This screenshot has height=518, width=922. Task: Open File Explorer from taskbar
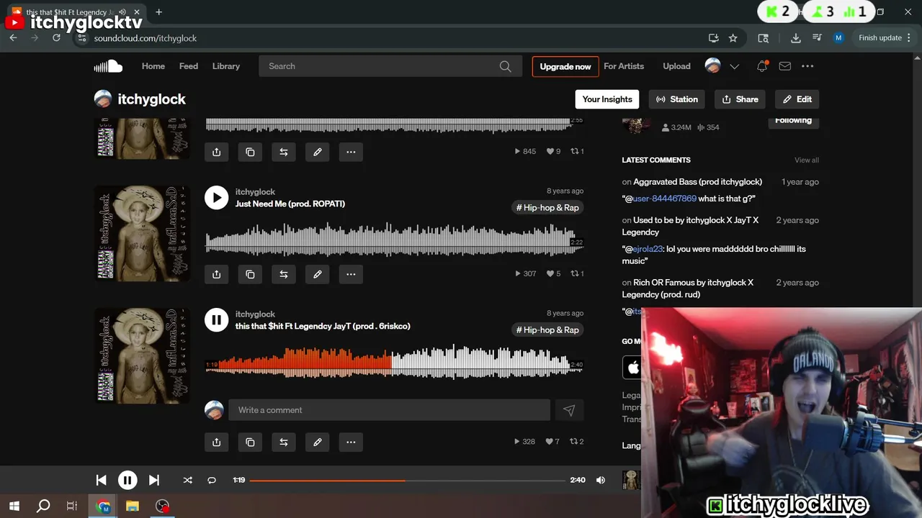point(133,506)
